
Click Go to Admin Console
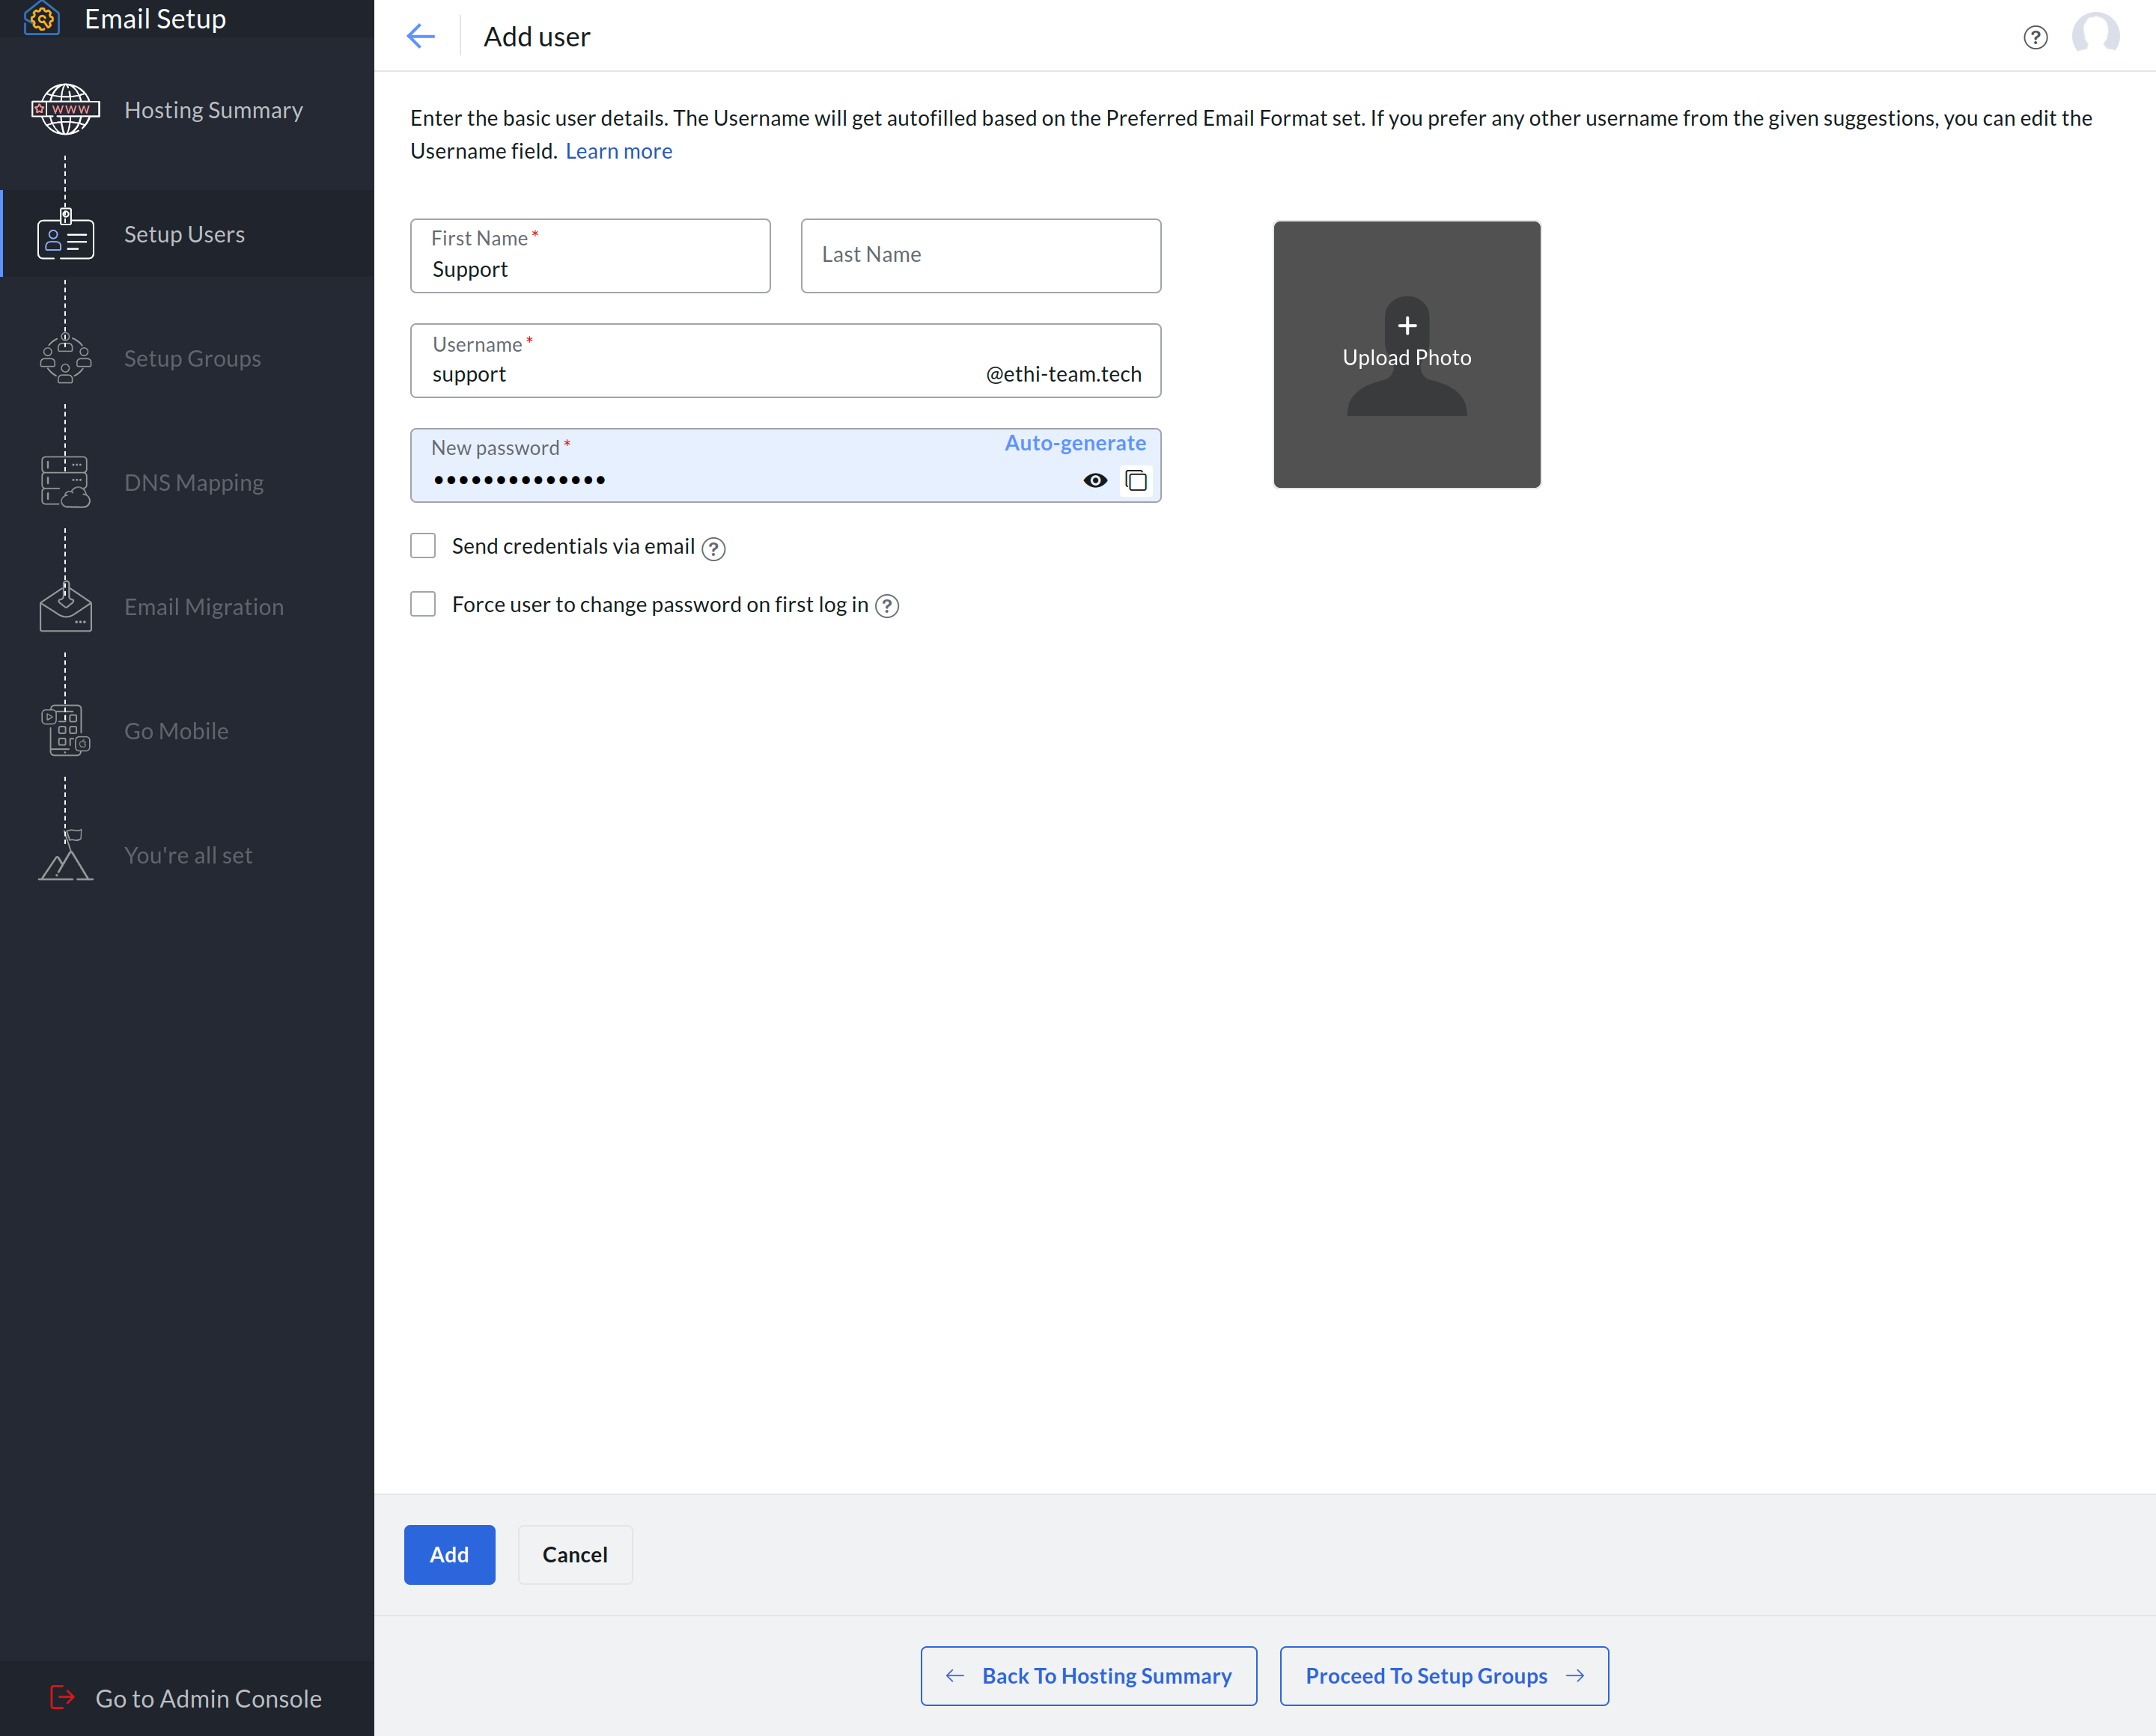point(187,1698)
